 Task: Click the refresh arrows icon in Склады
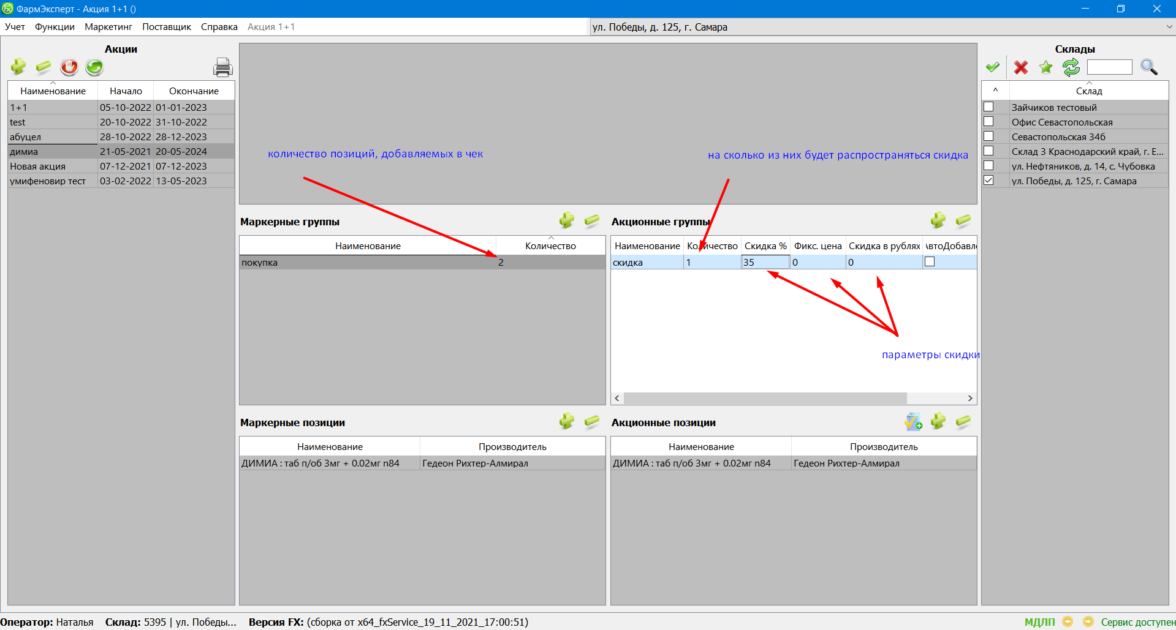click(x=1071, y=67)
